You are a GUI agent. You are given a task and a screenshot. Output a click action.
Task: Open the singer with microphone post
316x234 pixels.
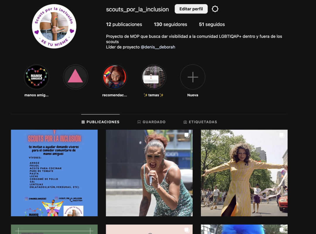[149, 173]
